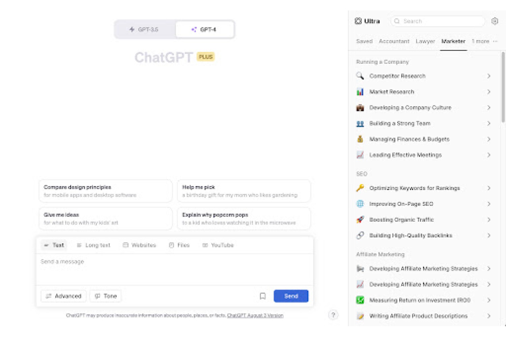Show hidden tabs via 1 more

(480, 41)
